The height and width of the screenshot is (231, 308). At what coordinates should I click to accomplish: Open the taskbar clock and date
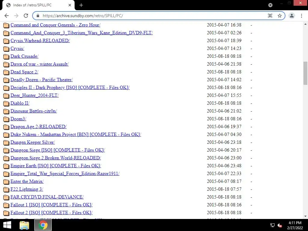coord(295,225)
